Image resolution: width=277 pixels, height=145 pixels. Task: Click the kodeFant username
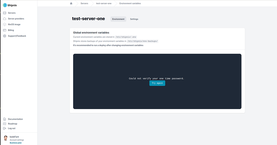pos(14,137)
